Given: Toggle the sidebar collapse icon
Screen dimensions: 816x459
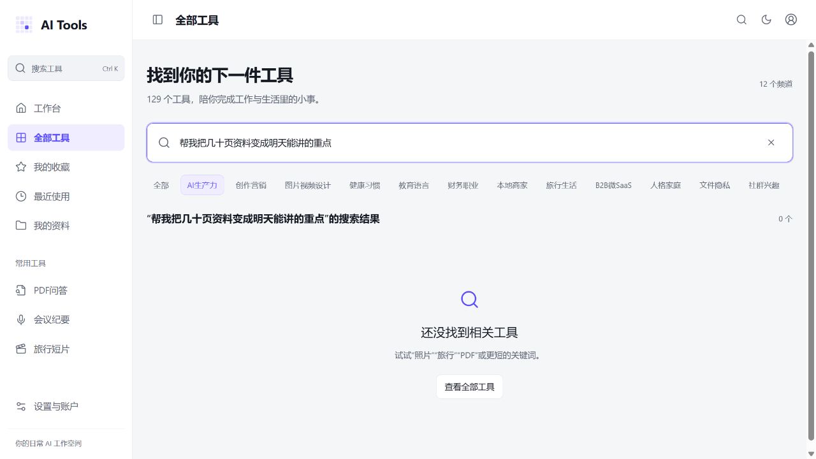Looking at the screenshot, I should point(157,20).
